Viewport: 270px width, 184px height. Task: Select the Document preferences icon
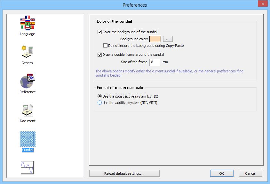[28, 110]
